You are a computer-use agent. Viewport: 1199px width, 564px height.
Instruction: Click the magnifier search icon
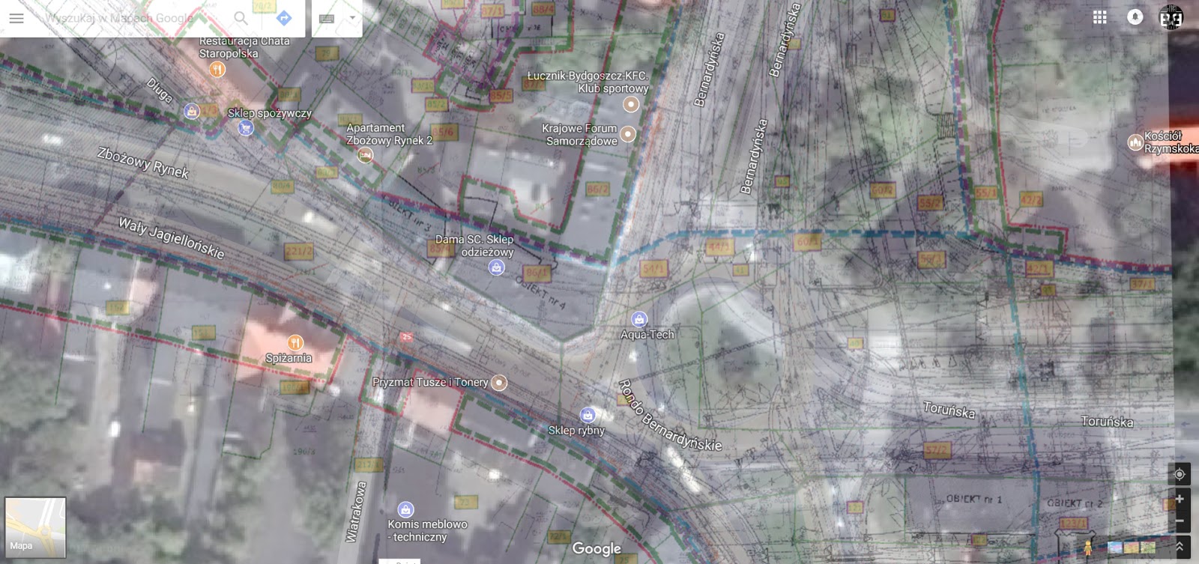[241, 18]
